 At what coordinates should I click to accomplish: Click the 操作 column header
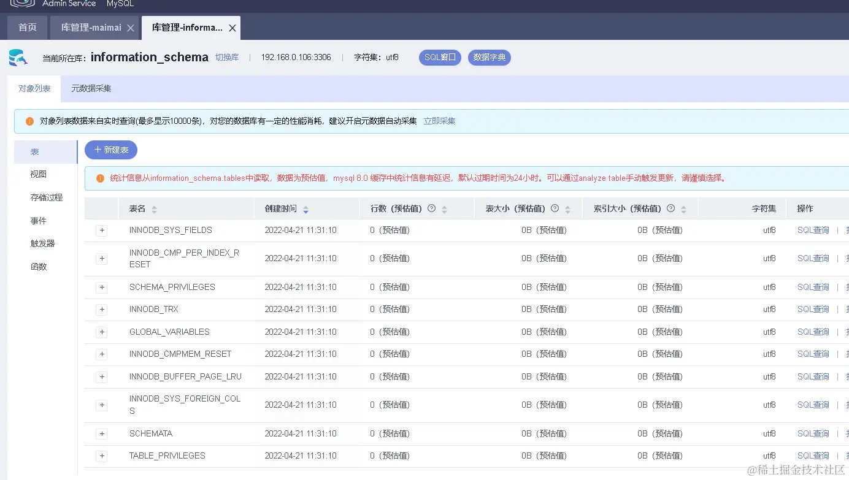(805, 209)
